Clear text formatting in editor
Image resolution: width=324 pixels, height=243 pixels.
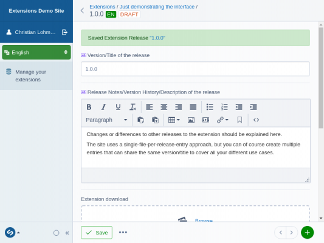click(x=133, y=107)
